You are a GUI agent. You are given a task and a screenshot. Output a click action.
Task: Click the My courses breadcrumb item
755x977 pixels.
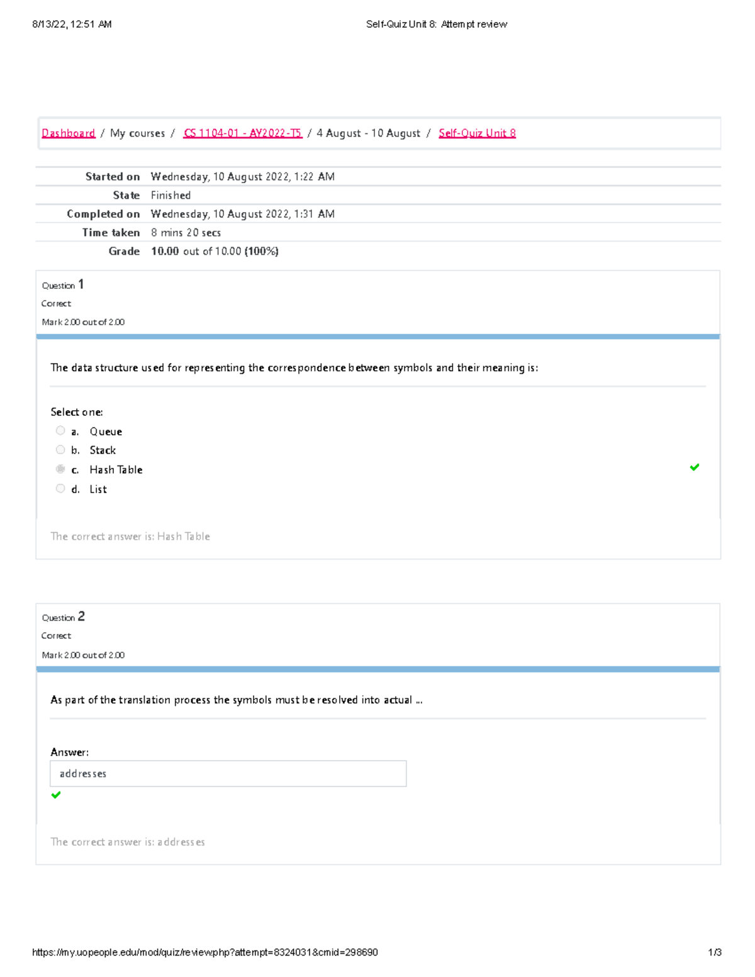[x=137, y=133]
